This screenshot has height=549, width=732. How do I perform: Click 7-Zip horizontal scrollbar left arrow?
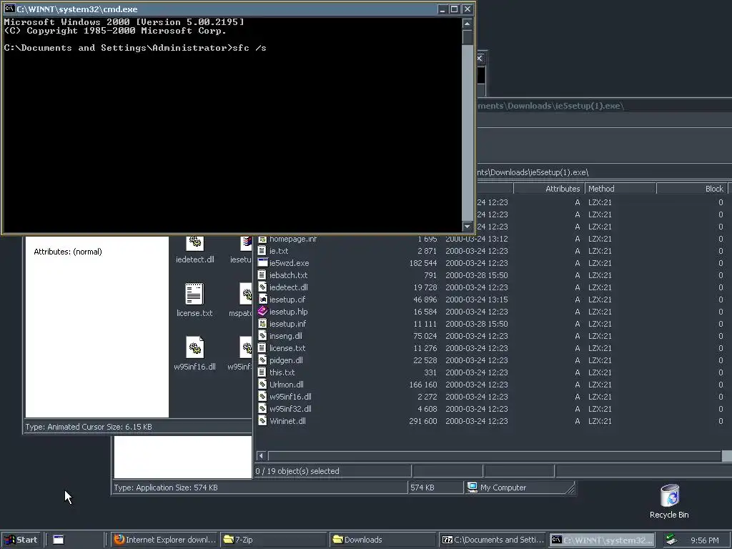262,455
